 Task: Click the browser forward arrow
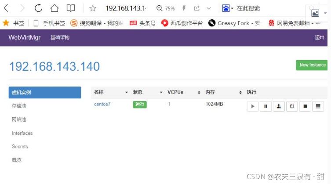[22, 8]
